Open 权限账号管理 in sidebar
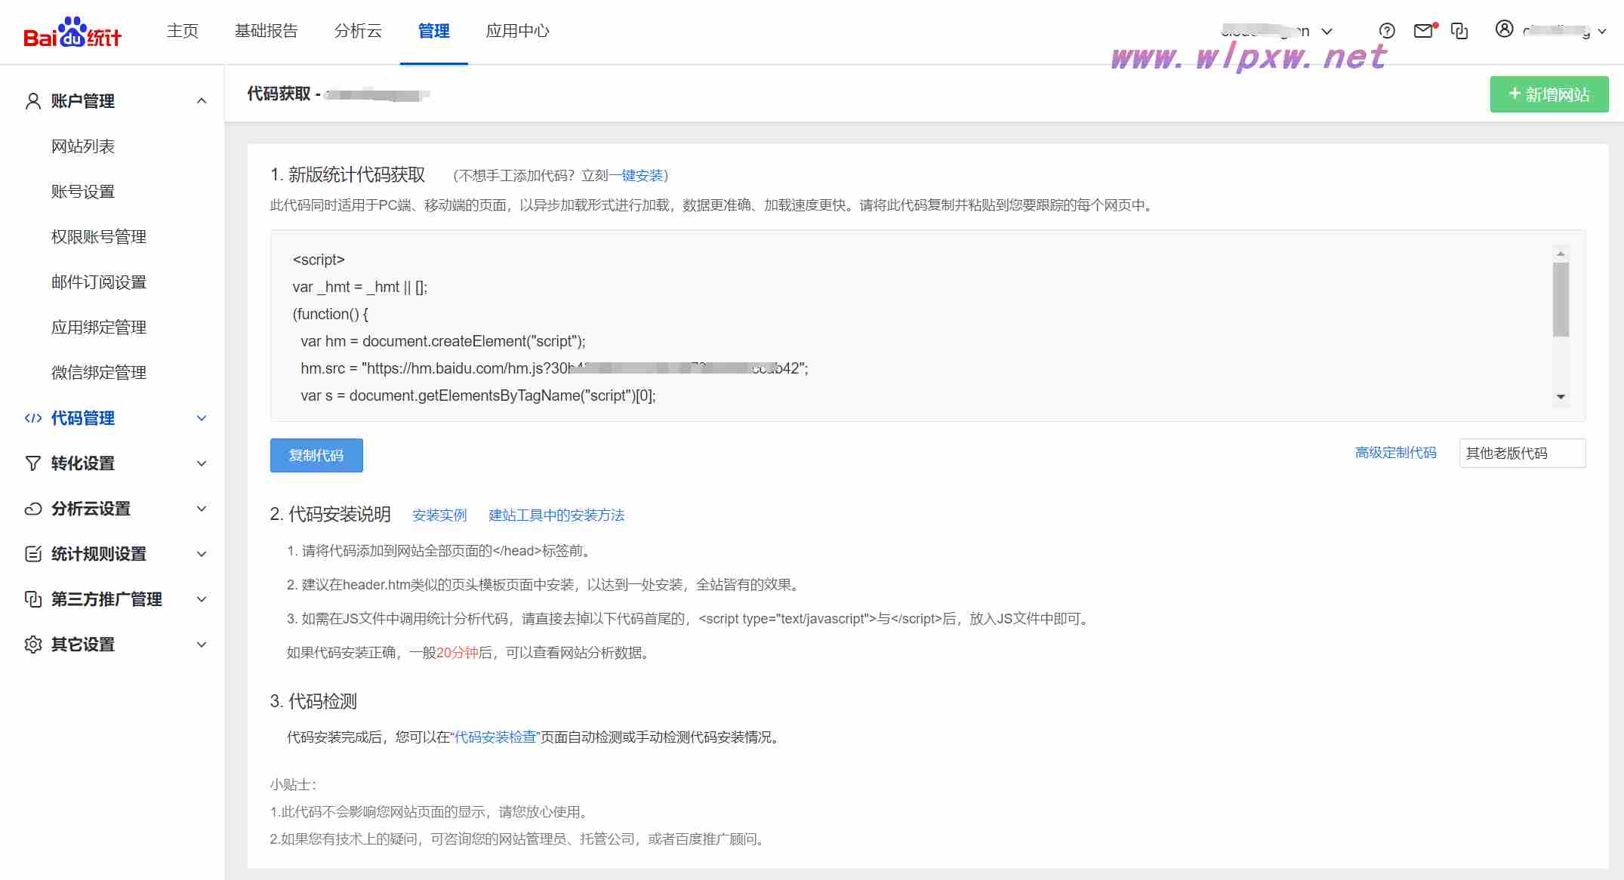Viewport: 1624px width, 880px height. pos(99,237)
